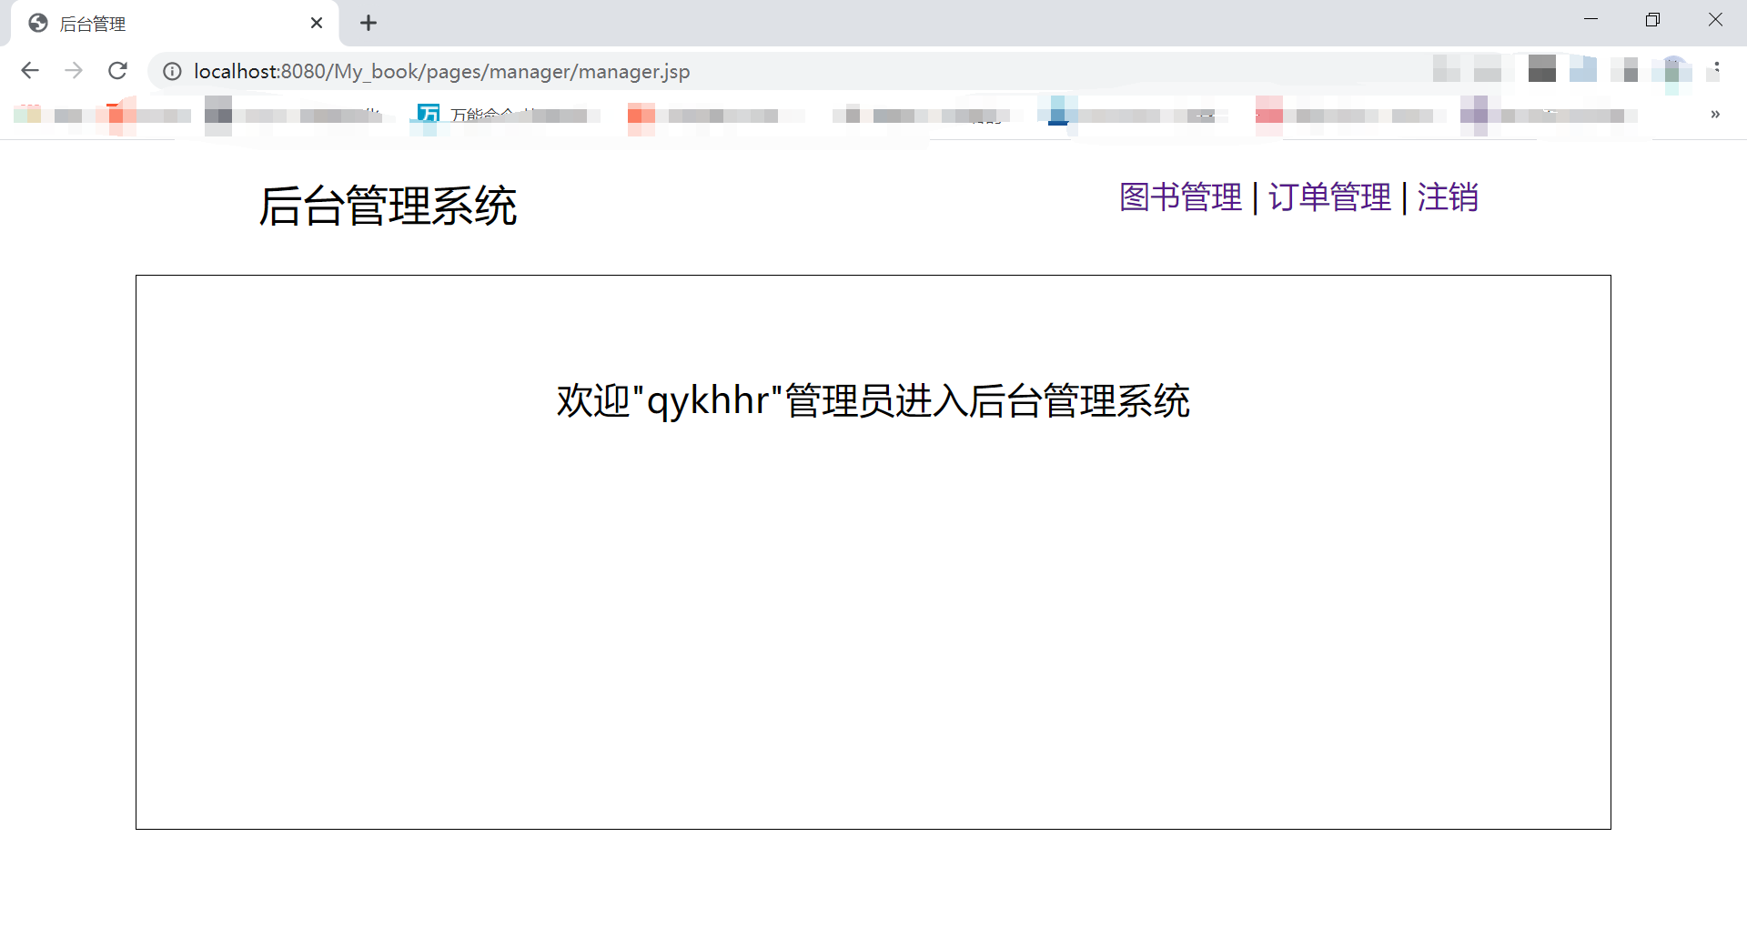Restore down the browser window
1747x928 pixels.
1652,20
